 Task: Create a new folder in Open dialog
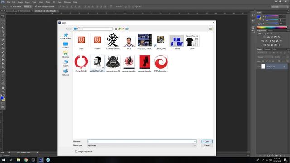click(x=123, y=29)
